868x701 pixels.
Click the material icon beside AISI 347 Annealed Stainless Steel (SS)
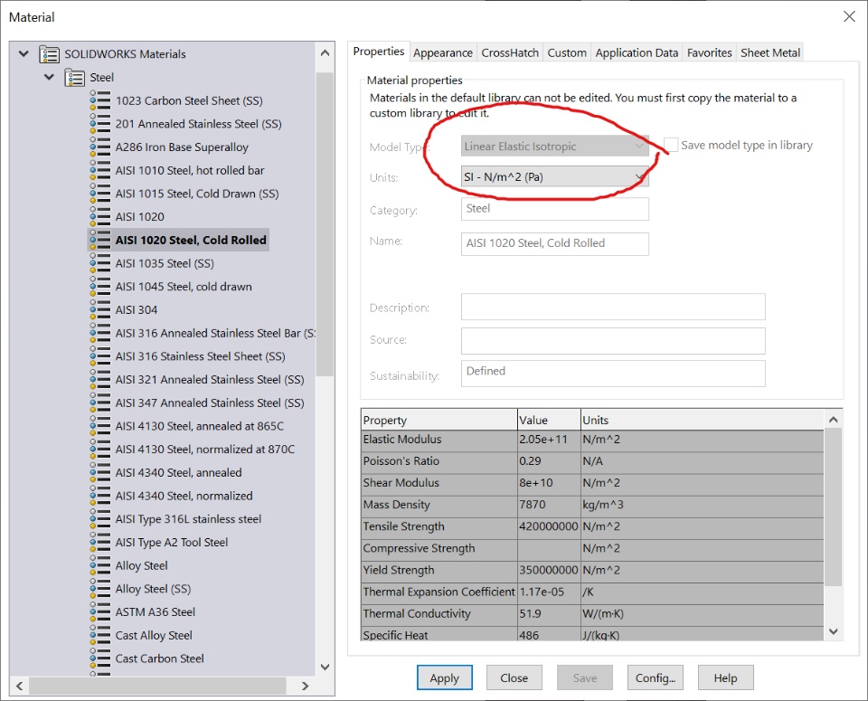click(100, 403)
